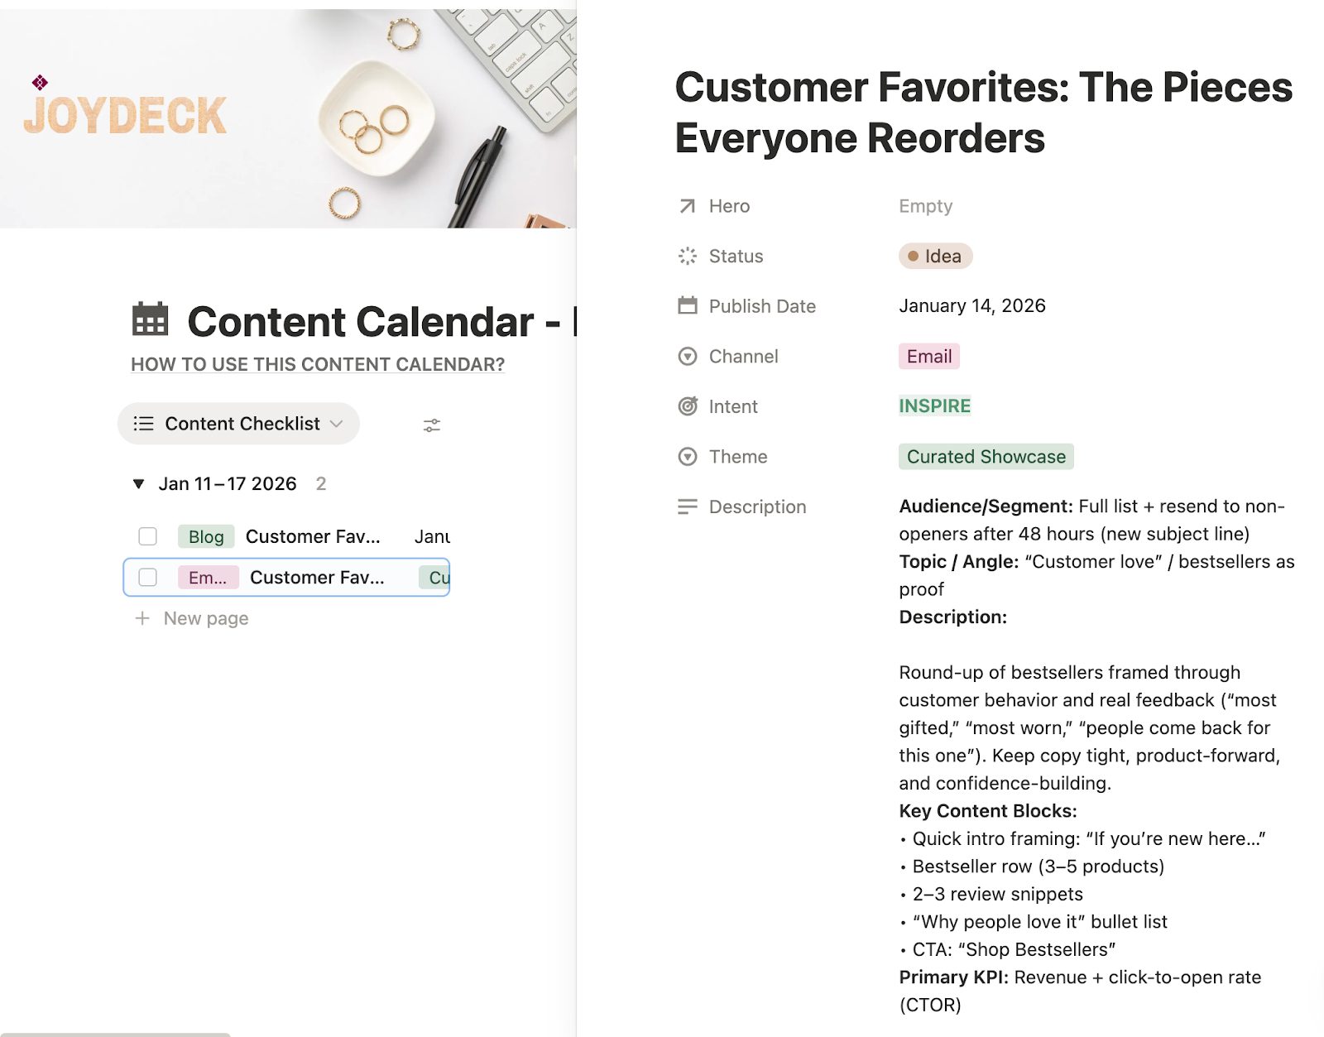Open the view settings sliders icon
Viewport: 1324px width, 1037px height.
tap(431, 425)
